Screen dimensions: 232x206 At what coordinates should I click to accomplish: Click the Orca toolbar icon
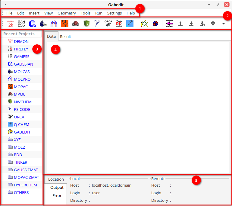pyautogui.click(x=108, y=24)
